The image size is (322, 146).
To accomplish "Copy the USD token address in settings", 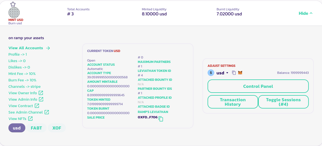I will (x=234, y=73).
